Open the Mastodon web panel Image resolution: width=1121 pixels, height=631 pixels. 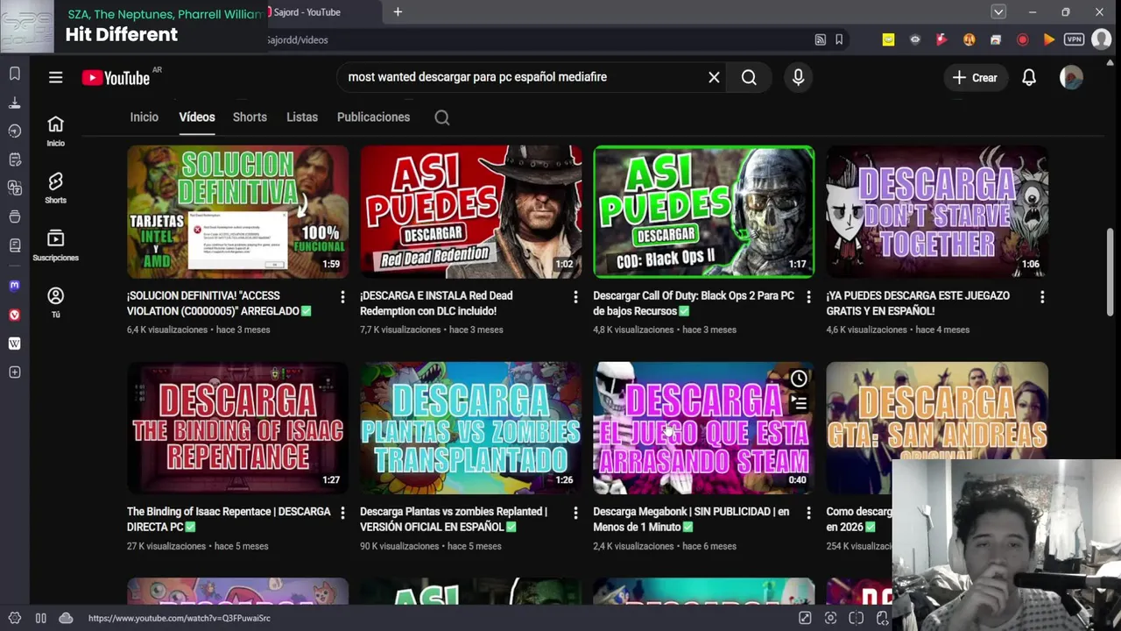click(x=15, y=286)
